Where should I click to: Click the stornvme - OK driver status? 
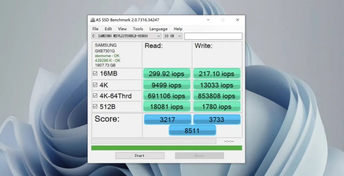(x=107, y=56)
